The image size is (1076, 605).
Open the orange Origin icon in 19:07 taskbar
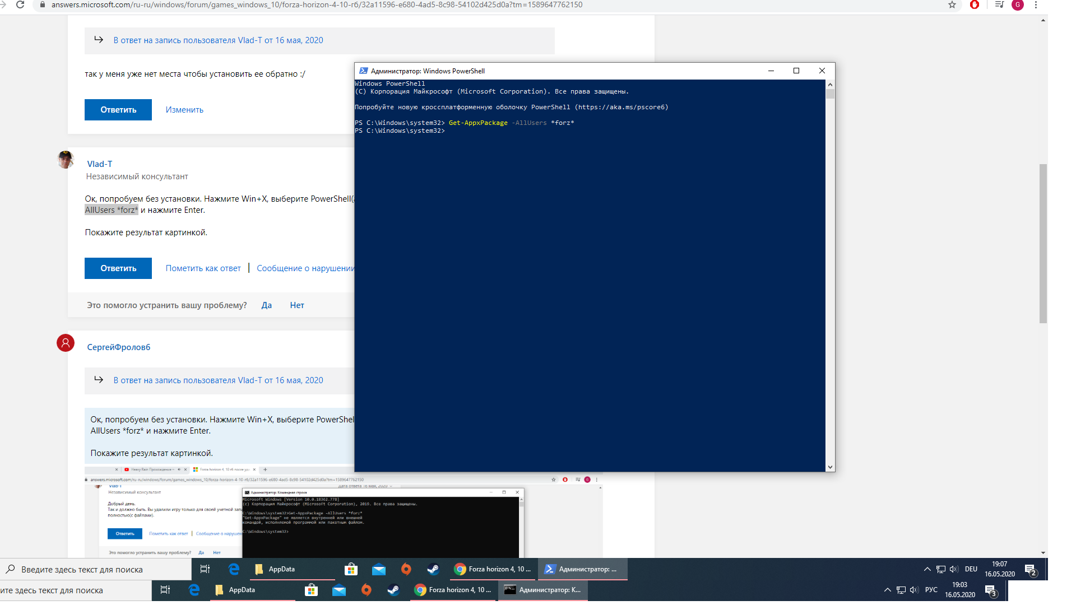click(x=406, y=569)
